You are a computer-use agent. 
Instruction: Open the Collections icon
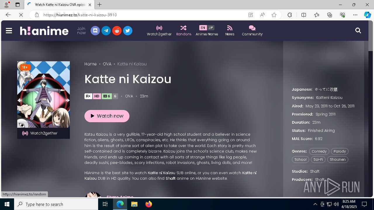[330, 15]
